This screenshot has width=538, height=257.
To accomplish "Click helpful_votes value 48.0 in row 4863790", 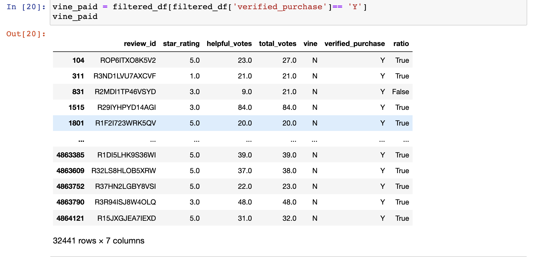I will (245, 202).
